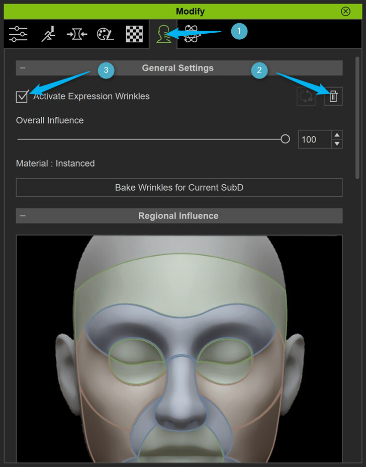Click the trash icon to delete wrinkles

[333, 97]
